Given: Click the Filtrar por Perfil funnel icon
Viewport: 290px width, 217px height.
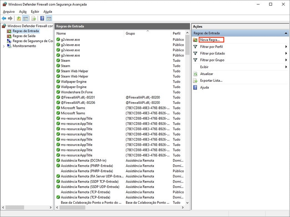Looking at the screenshot, I should click(196, 47).
